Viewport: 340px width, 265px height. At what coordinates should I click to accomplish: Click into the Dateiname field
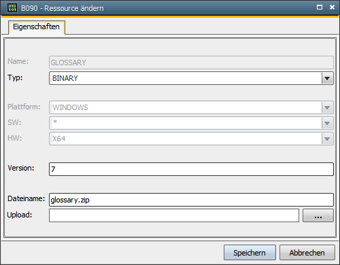[191, 200]
